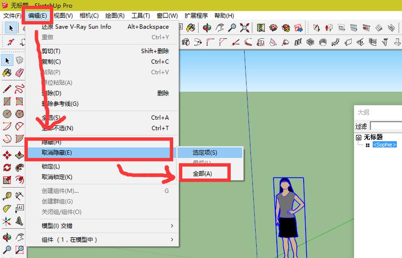Open the 扩展程序 menu
Screen dimensions: 402x258
click(x=196, y=15)
